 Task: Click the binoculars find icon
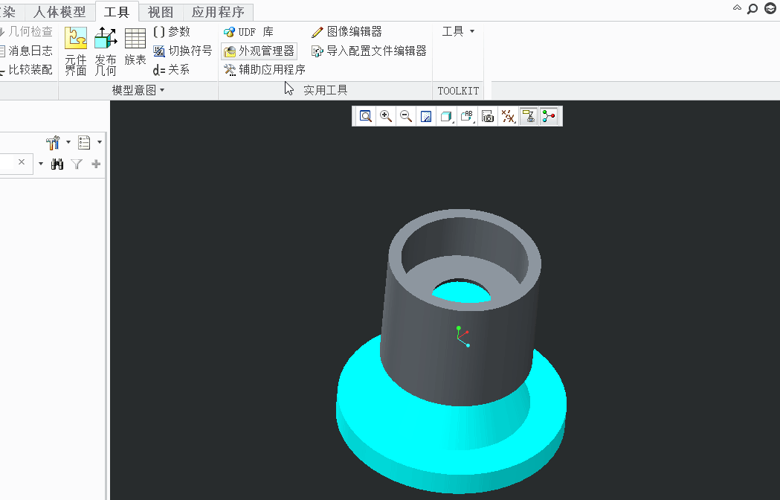57,164
